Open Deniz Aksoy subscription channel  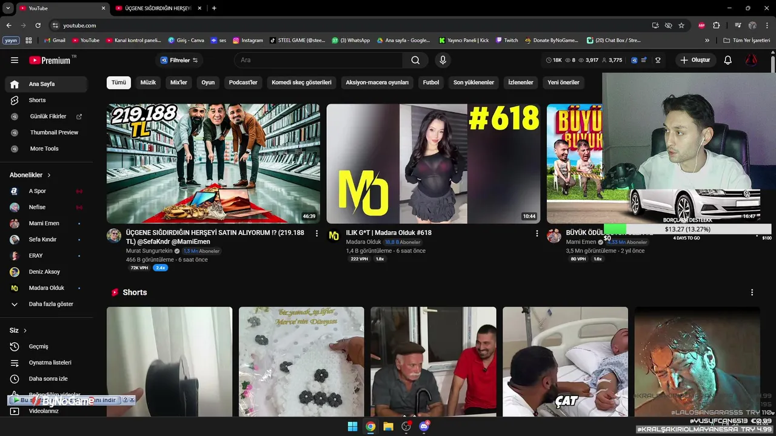[x=46, y=272]
